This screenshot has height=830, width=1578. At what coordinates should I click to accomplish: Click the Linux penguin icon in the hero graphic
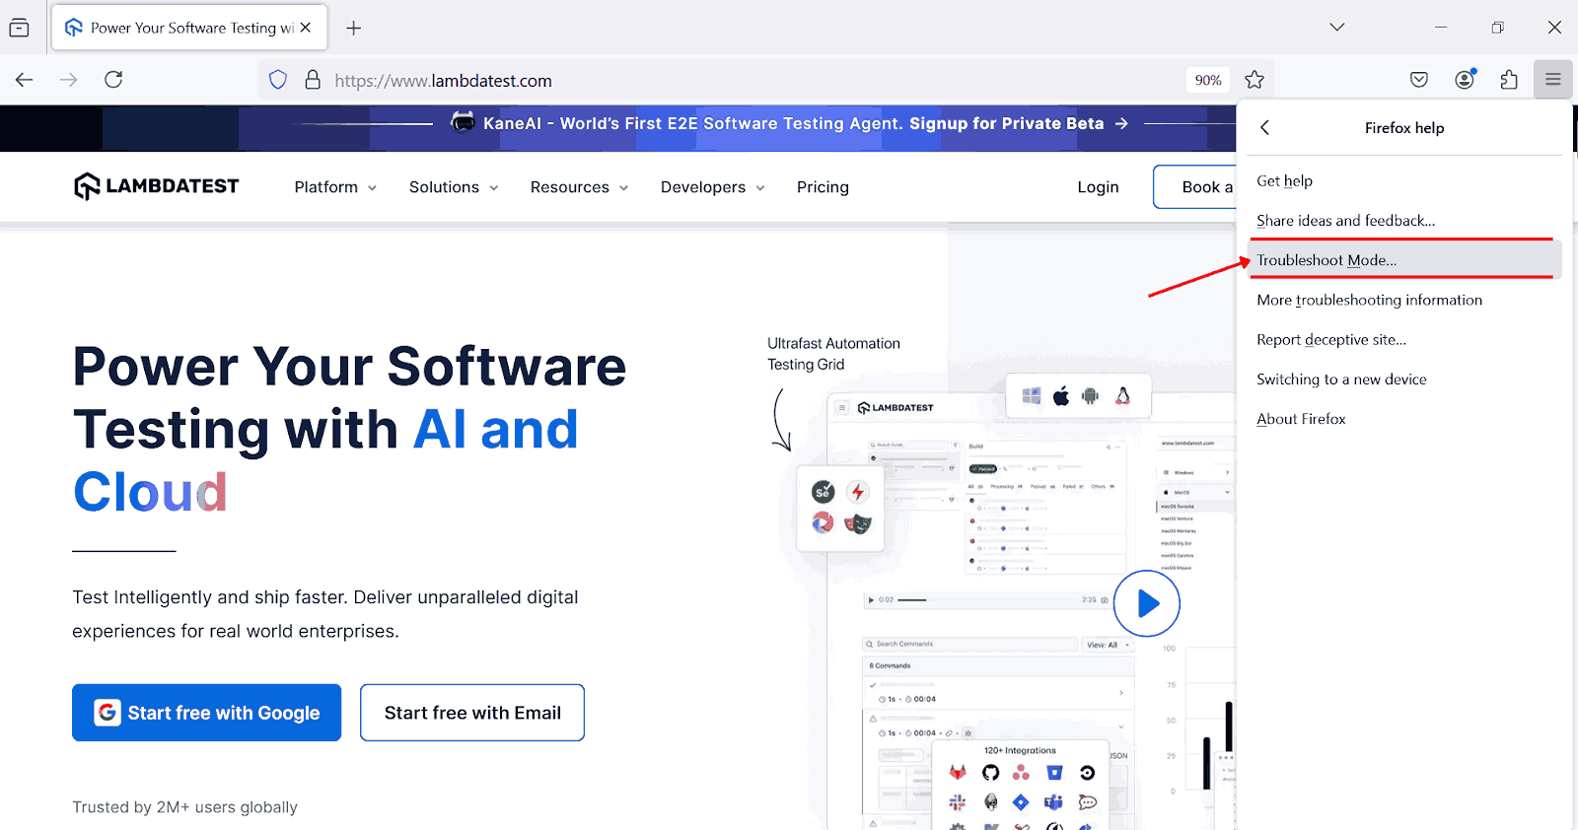point(1122,396)
